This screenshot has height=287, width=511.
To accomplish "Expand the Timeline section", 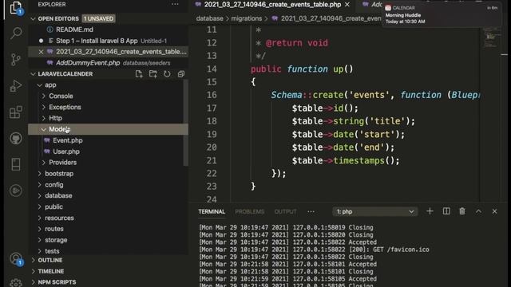I will click(33, 271).
